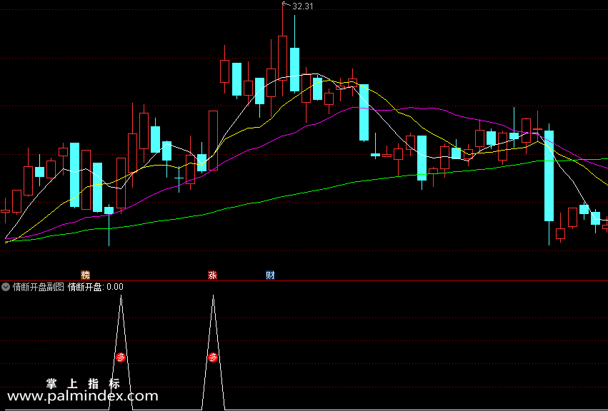Screen dimensions: 608x411
Task: Click the second red 多 signal marker
Action: click(213, 357)
